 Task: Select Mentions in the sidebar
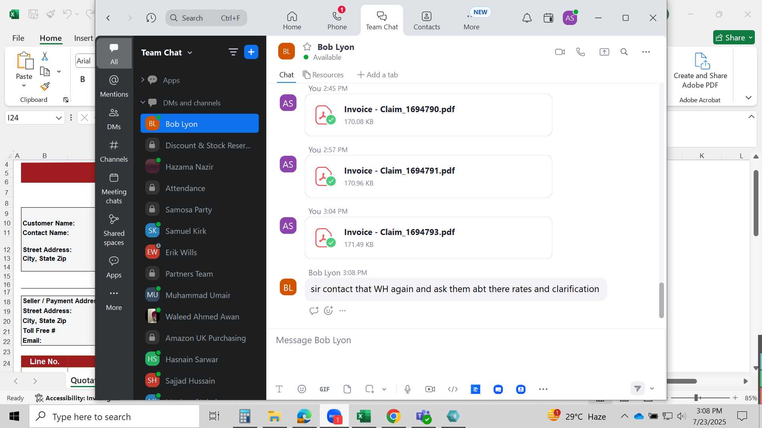pos(114,86)
